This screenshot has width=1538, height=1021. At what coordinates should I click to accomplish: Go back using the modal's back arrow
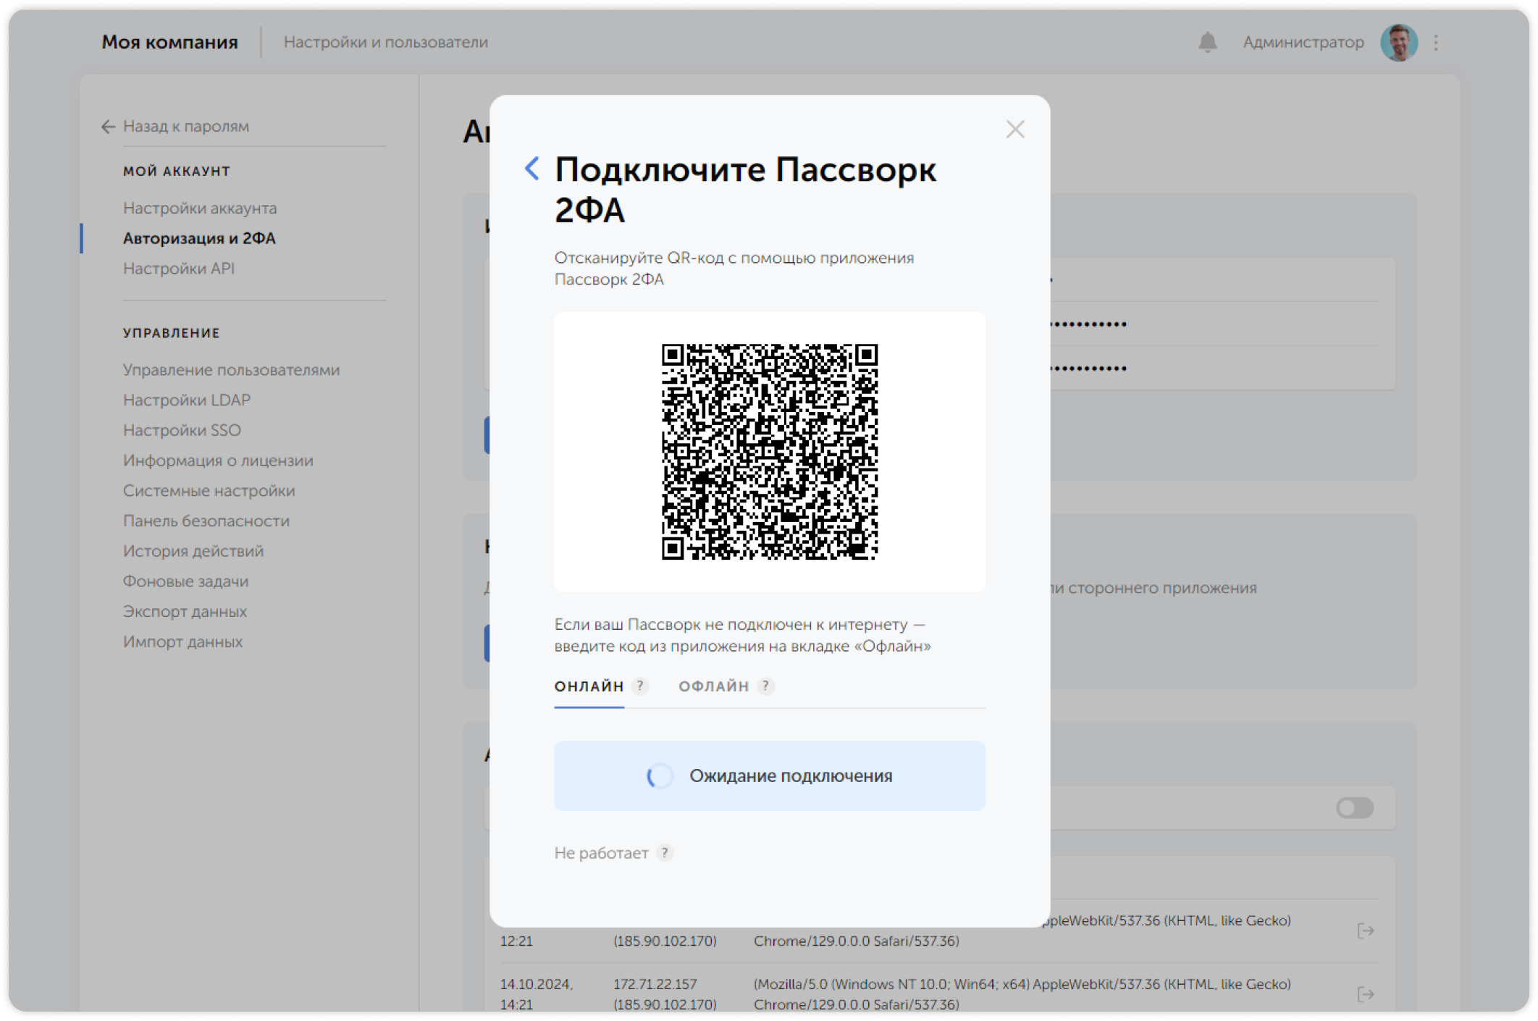click(532, 168)
